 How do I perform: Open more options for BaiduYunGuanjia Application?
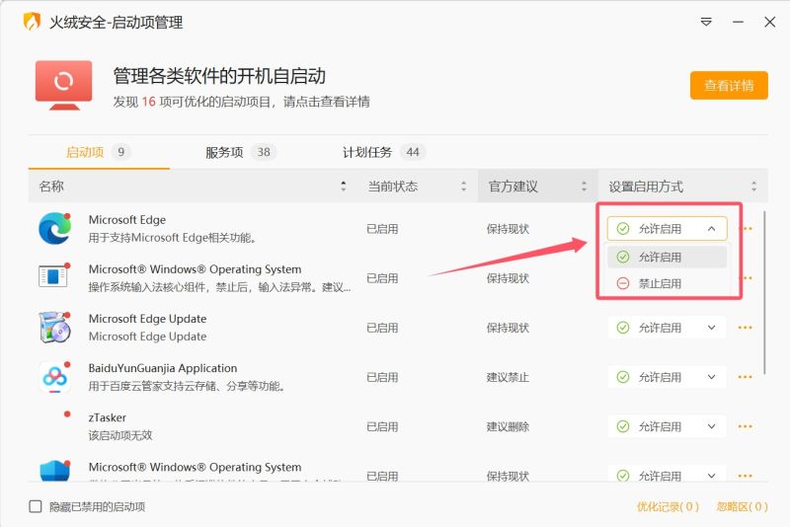(745, 377)
